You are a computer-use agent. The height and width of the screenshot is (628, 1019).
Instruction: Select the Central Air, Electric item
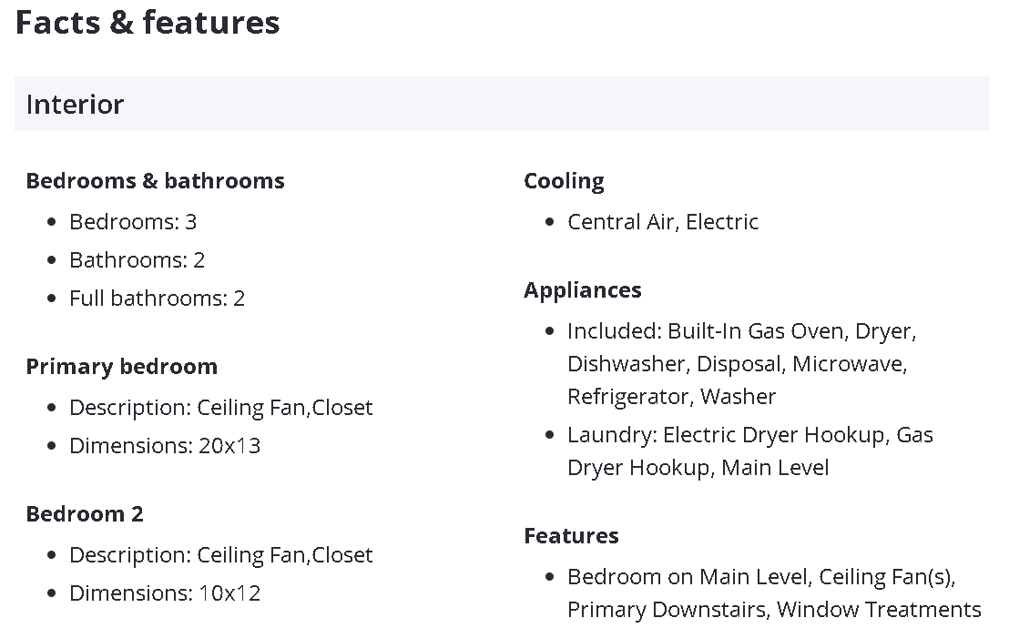pos(662,221)
